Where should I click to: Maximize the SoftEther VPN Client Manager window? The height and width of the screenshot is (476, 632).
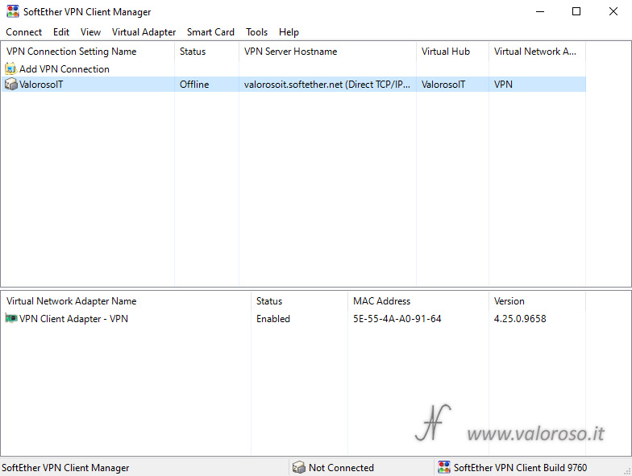(x=576, y=11)
